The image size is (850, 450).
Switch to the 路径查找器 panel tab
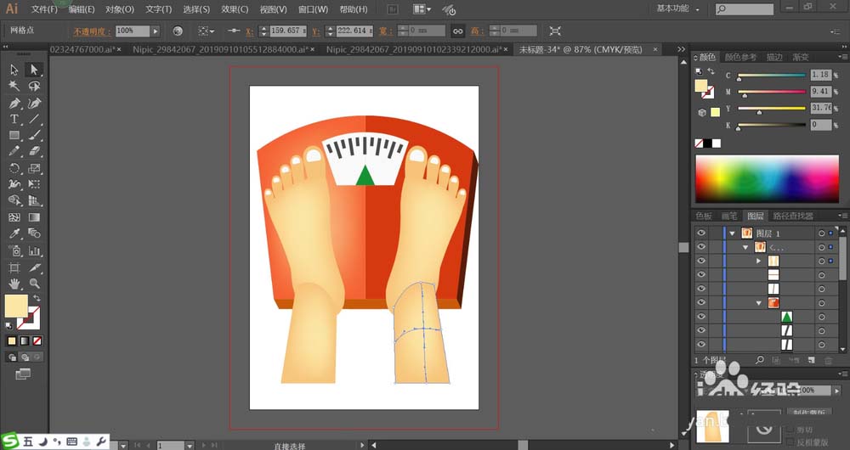pos(793,216)
